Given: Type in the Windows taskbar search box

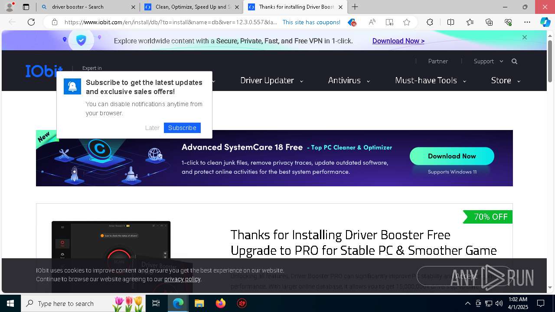Looking at the screenshot, I should pos(83,303).
